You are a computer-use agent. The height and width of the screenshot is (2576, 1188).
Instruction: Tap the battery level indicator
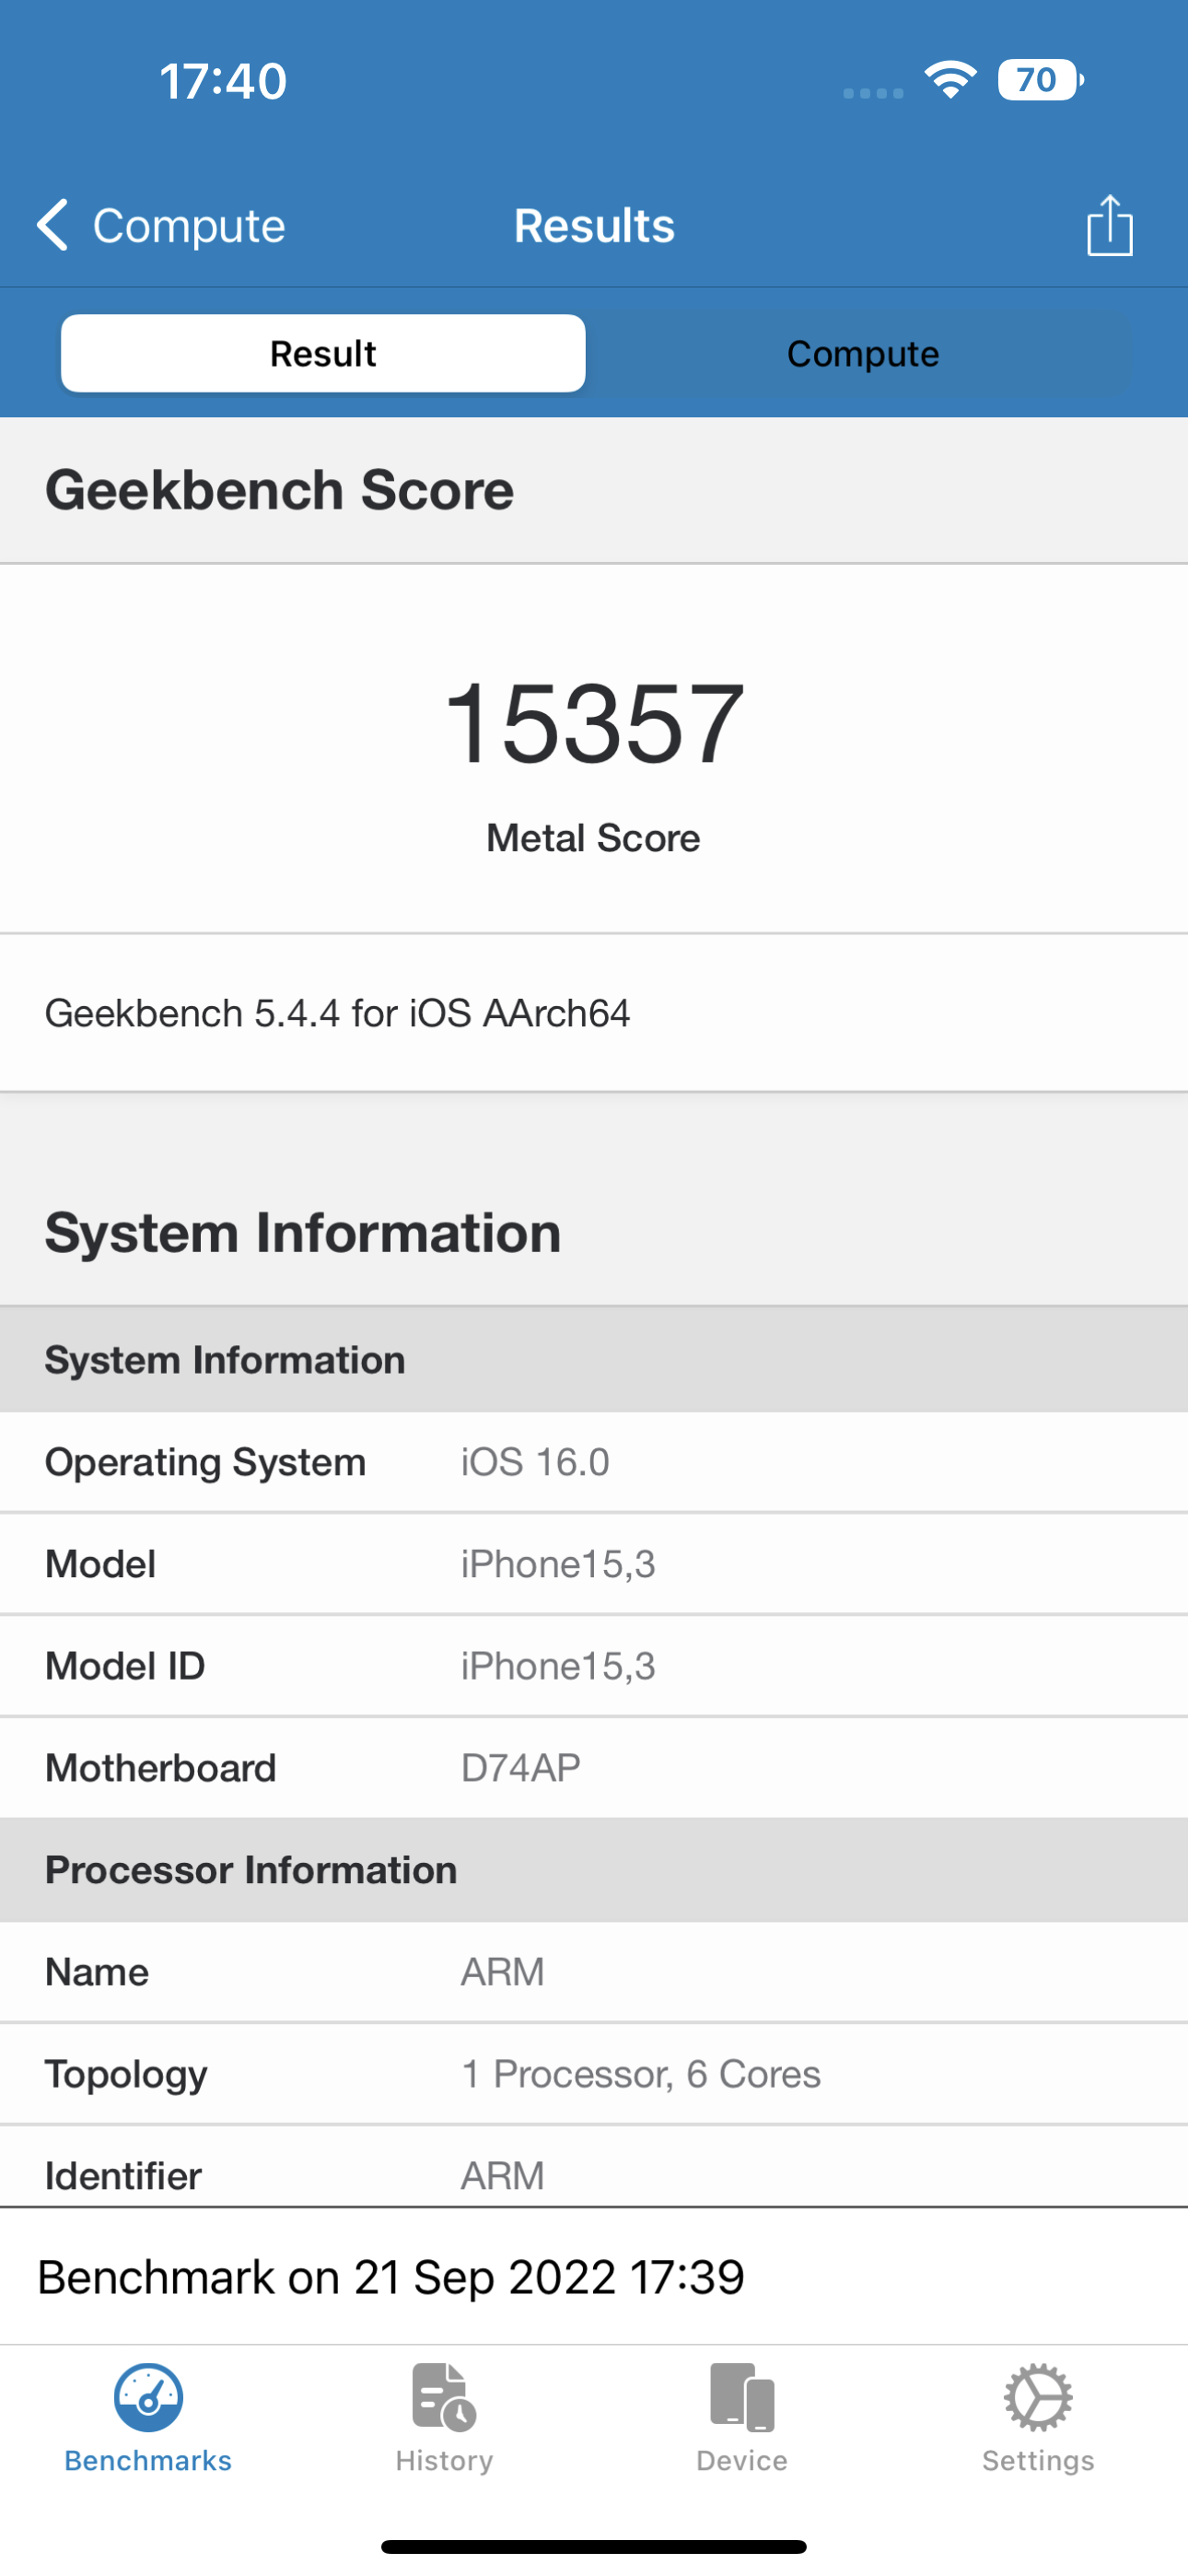pos(1039,80)
